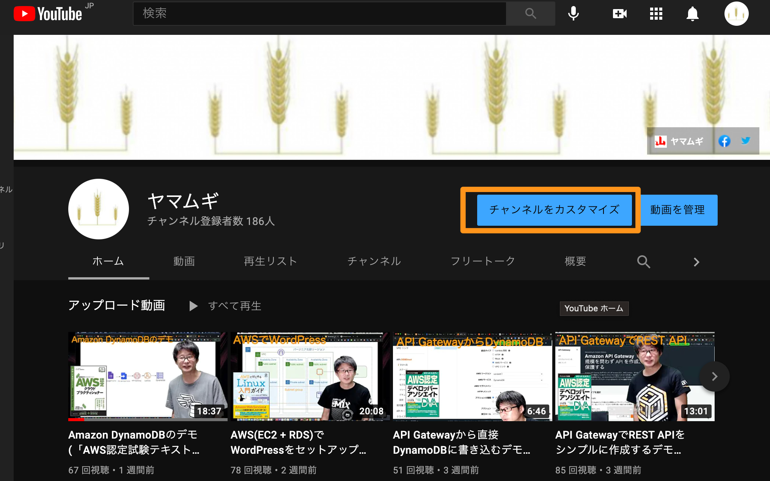Screen dimensions: 770x481
Task: Click the 動画を管理 button
Action: [677, 210]
